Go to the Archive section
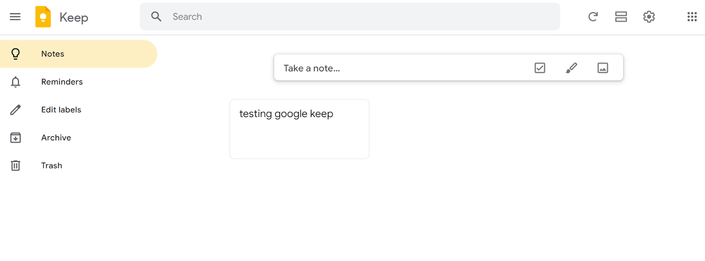Viewport: 705px width, 261px height. pos(56,138)
